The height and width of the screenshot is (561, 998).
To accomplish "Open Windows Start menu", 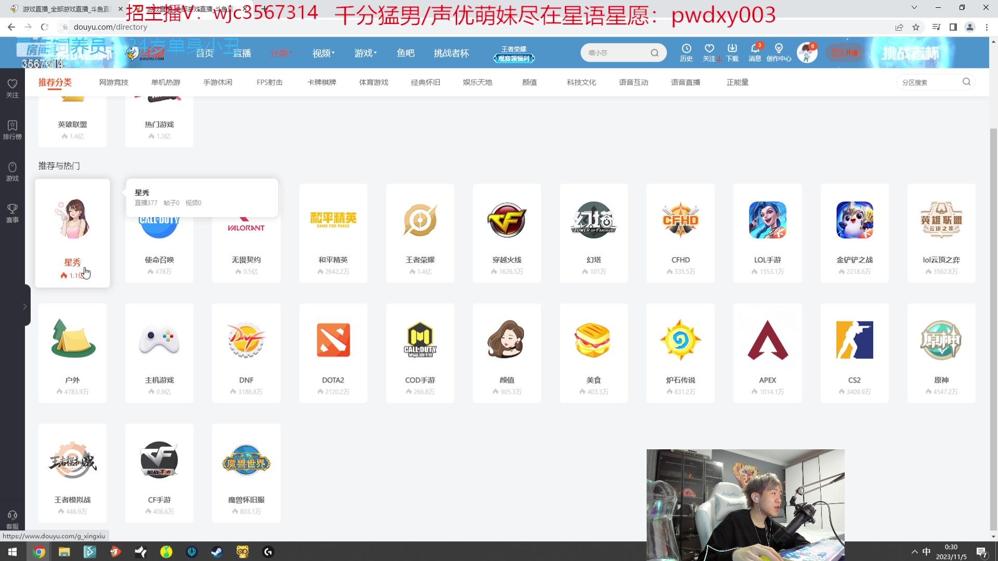I will click(12, 552).
